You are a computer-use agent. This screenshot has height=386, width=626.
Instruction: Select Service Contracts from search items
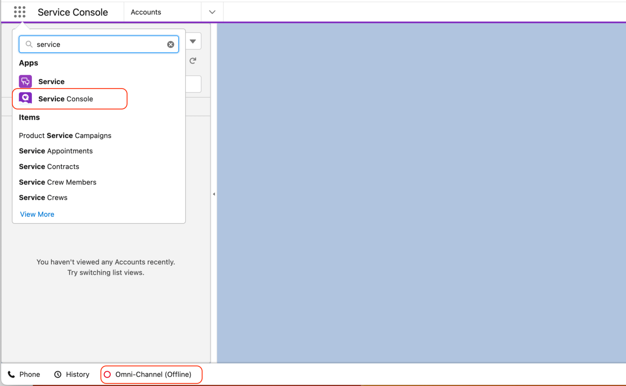tap(48, 166)
